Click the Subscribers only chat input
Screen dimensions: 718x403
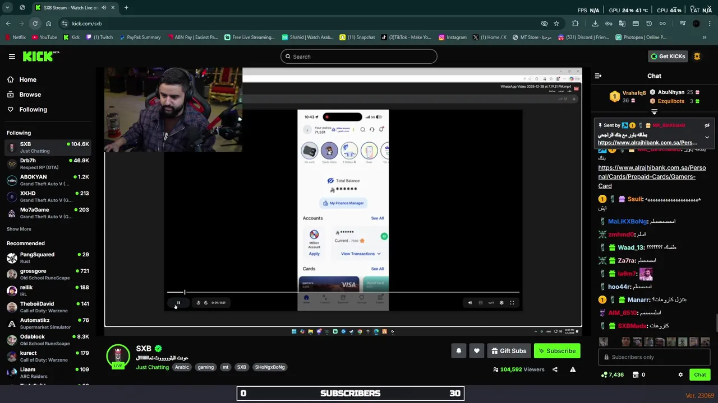[654, 357]
